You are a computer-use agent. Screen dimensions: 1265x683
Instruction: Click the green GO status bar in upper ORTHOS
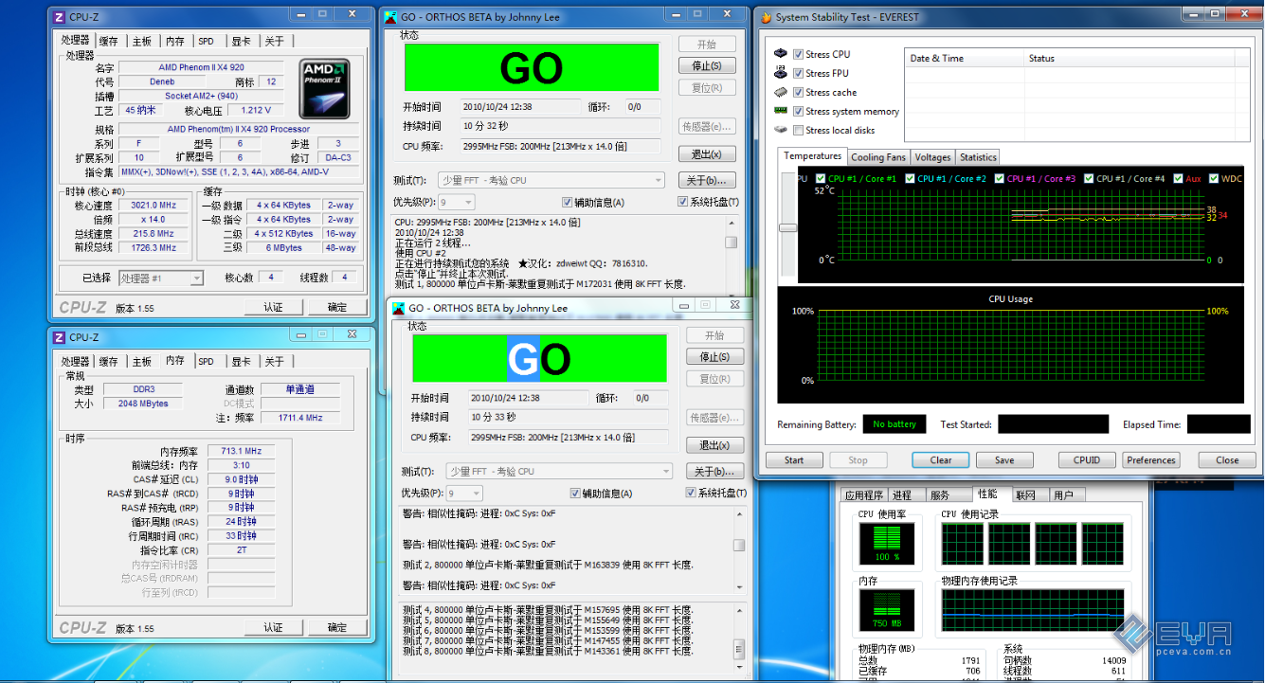(532, 68)
